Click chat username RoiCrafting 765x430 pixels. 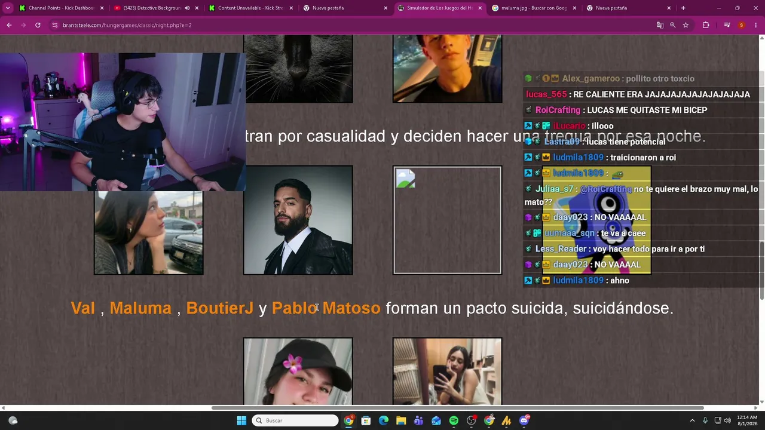point(558,110)
